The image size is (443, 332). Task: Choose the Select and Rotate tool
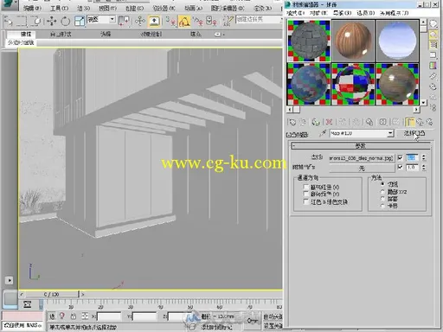66,21
